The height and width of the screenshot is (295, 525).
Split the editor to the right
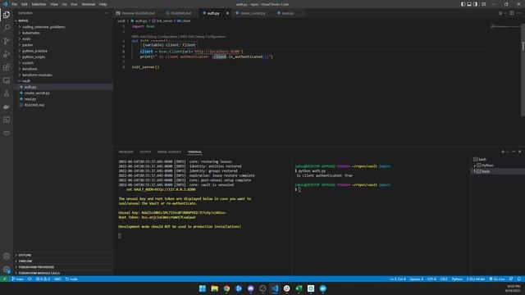point(512,13)
